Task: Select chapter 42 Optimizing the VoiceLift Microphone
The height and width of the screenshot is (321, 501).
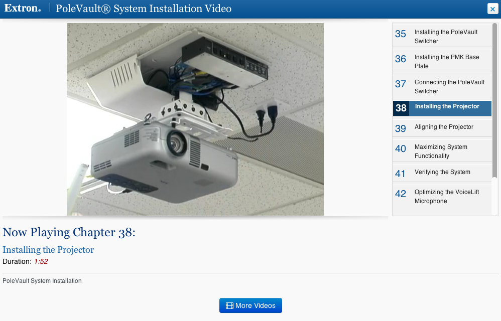Action: pos(442,197)
